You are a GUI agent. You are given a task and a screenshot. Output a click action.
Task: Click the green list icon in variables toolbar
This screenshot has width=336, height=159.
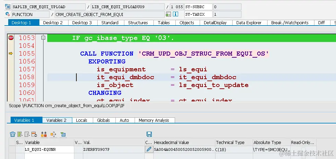tap(20, 134)
